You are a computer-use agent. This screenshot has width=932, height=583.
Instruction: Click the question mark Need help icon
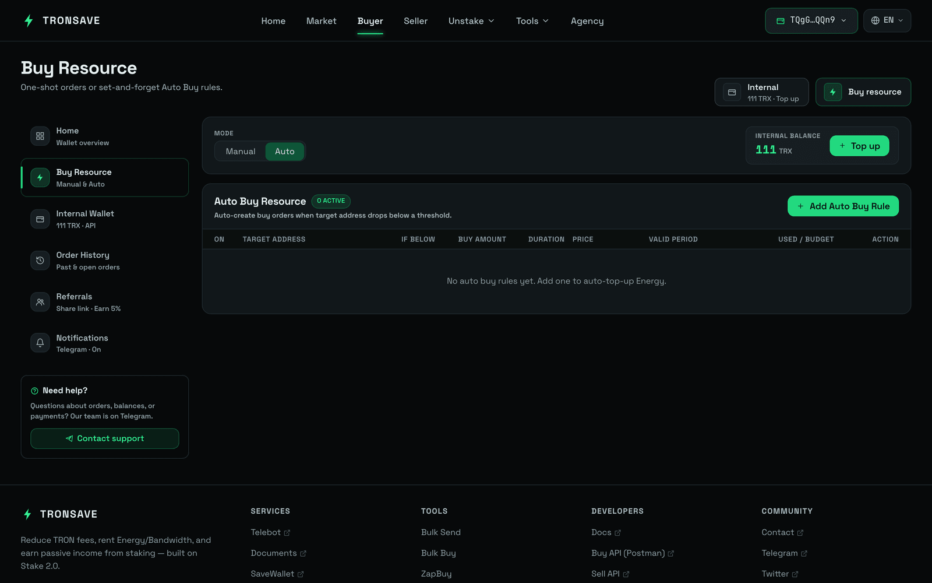point(34,391)
